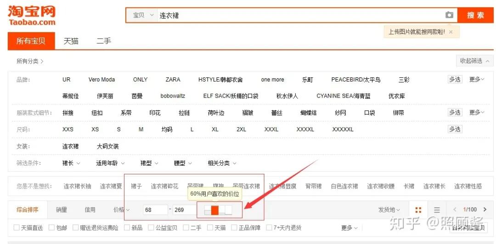Open the 适用年龄 filter dropdown
496x244 pixels.
click(x=110, y=163)
